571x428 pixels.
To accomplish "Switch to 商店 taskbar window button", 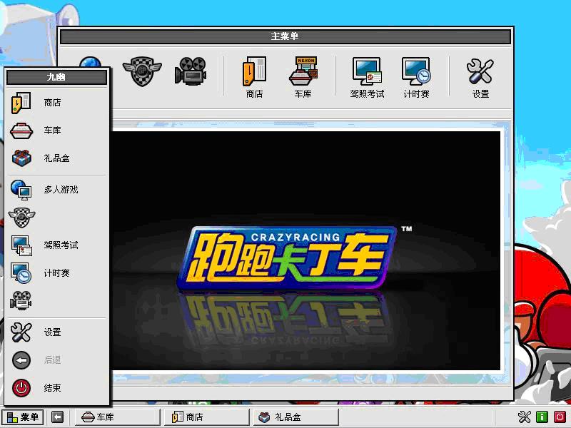I will (x=207, y=417).
